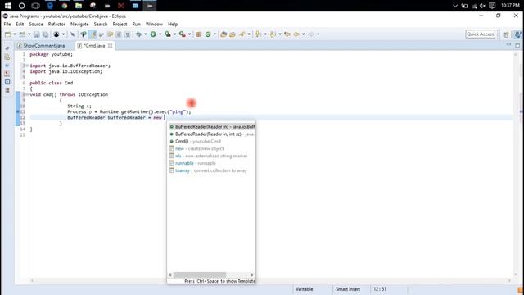The width and height of the screenshot is (524, 295).
Task: Open Microsoft Edge from taskbar
Action: click(x=50, y=6)
